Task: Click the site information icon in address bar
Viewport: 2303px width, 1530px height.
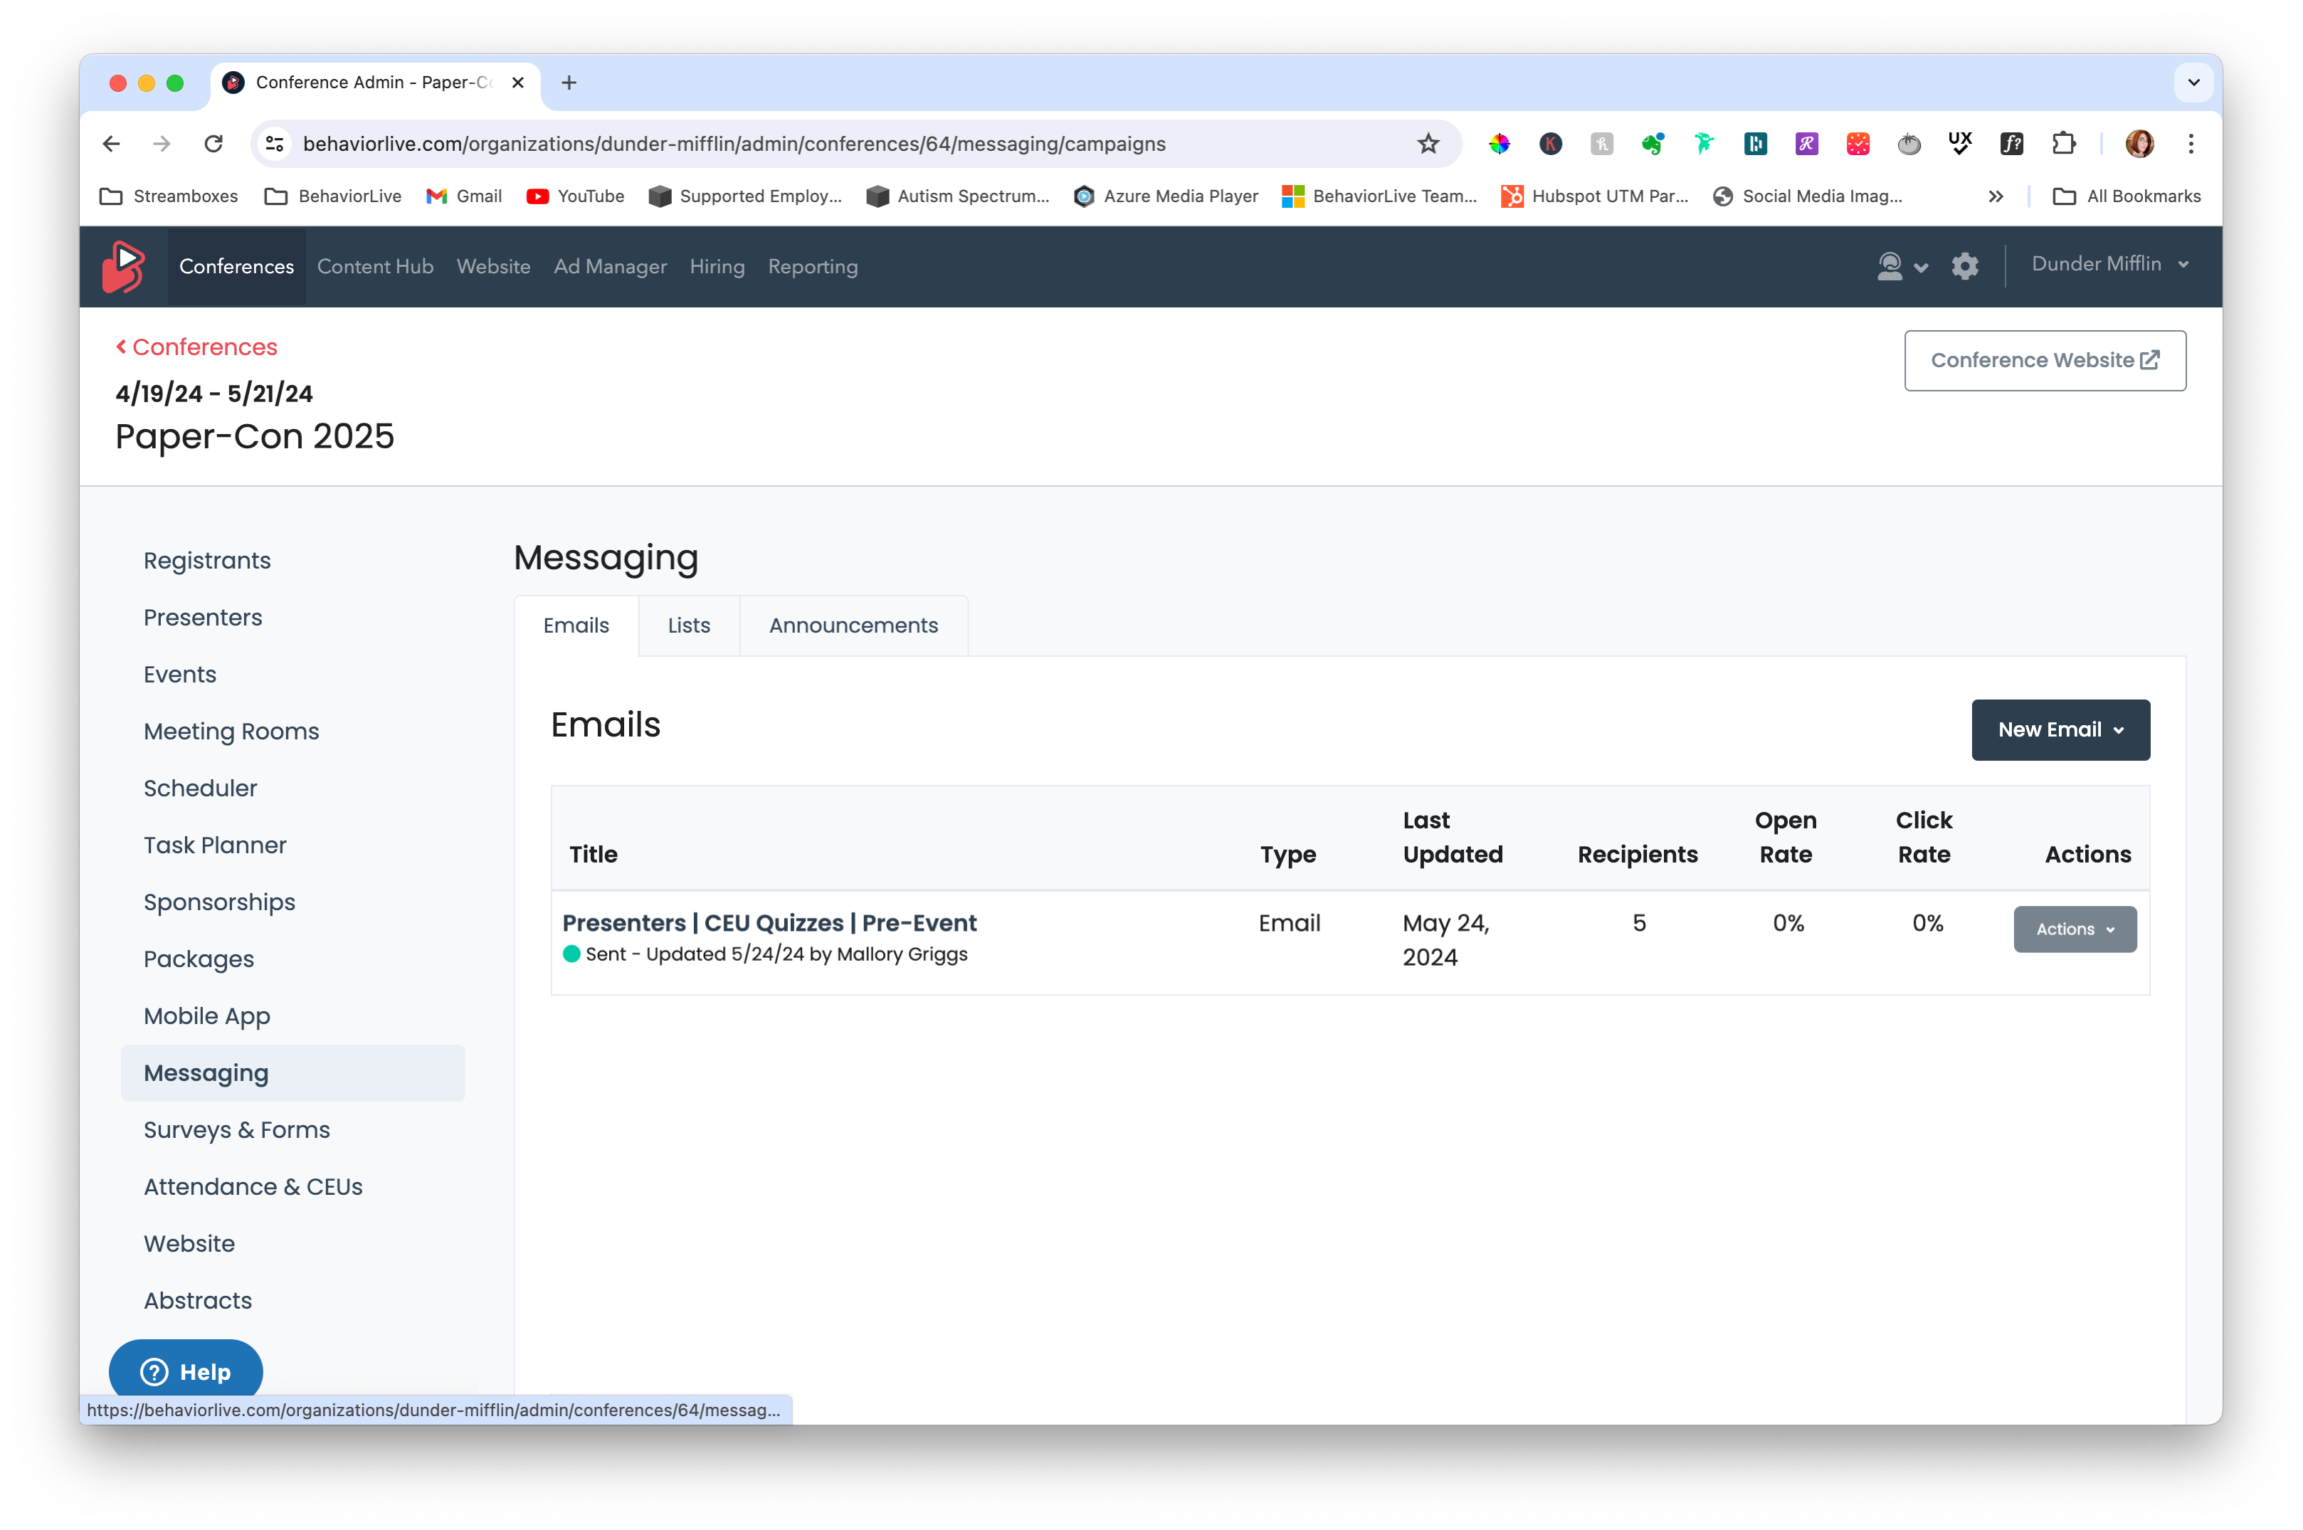Action: 275,144
